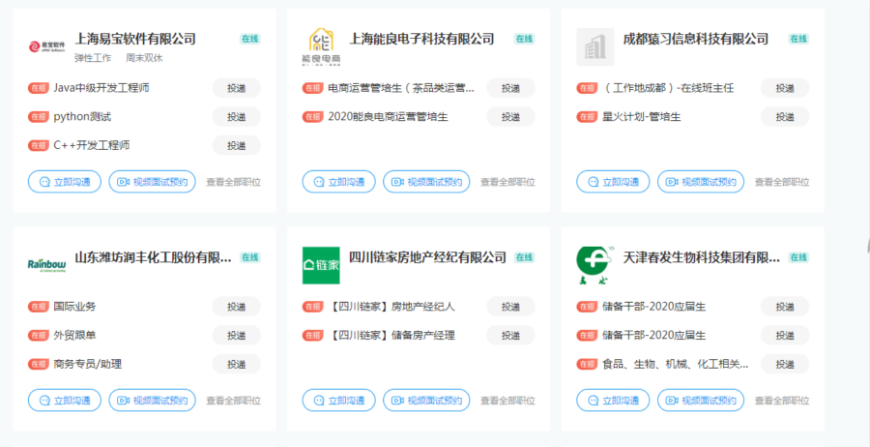Image resolution: width=870 pixels, height=447 pixels.
Task: Open the 外贸跟单 job listing
Action: pyautogui.click(x=74, y=336)
